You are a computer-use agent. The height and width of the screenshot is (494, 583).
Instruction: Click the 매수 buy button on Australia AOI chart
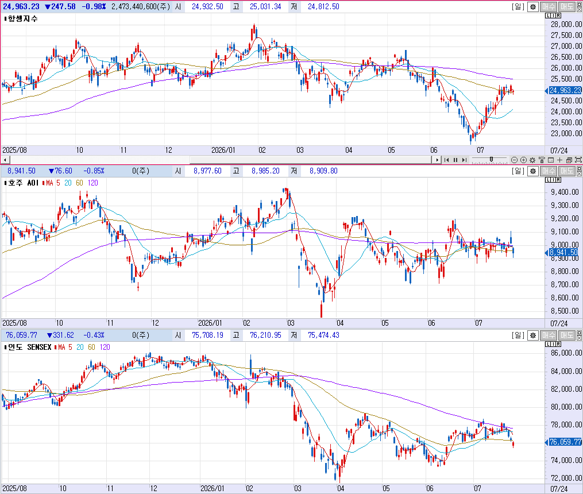click(x=549, y=171)
